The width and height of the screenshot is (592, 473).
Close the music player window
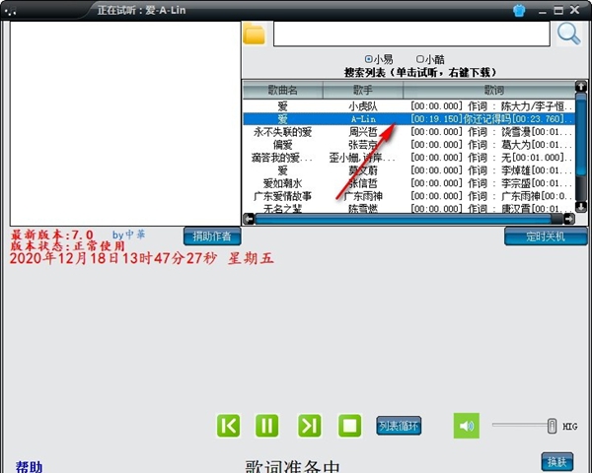pos(574,10)
